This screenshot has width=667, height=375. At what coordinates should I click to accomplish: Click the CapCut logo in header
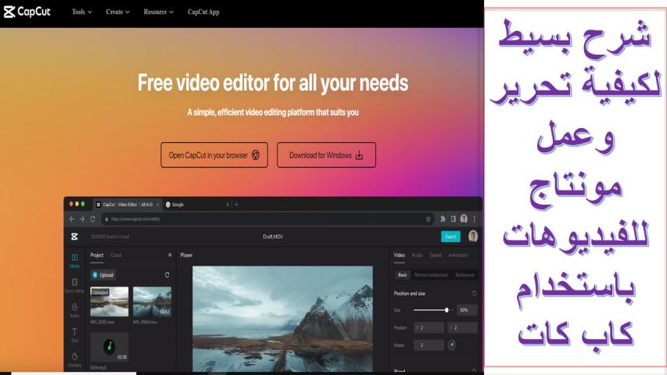click(x=27, y=12)
